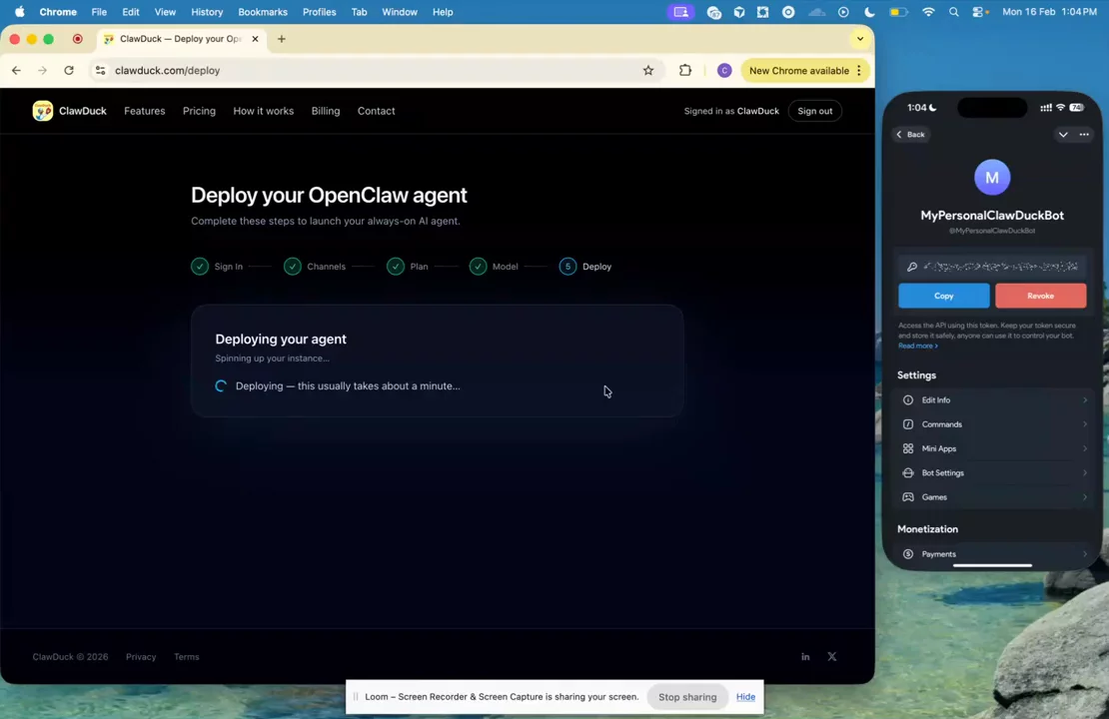
Task: Open the Bookmarks menu in menu bar
Action: coord(263,12)
